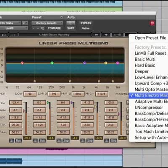Copy setup A to B with the A→B button
This screenshot has width=168, height=168.
[x=118, y=35]
